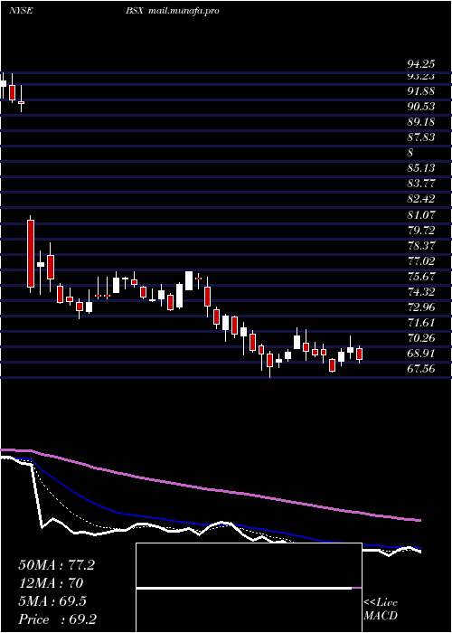Click the pink 50MA line

[x=210, y=489]
